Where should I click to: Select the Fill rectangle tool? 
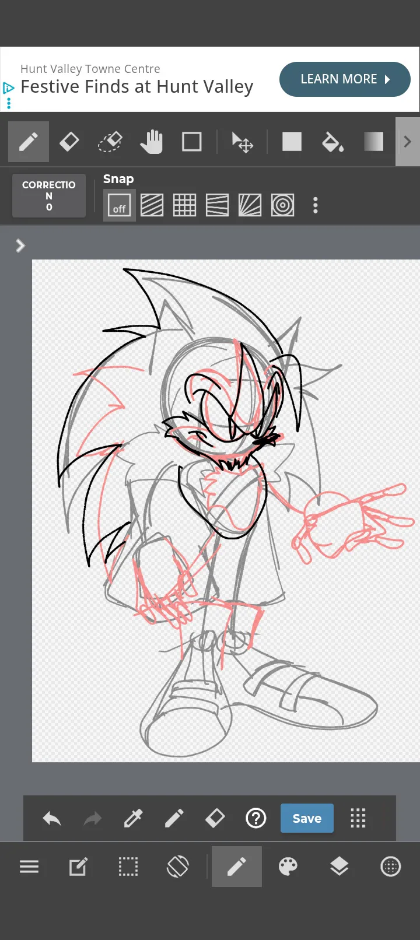[292, 142]
